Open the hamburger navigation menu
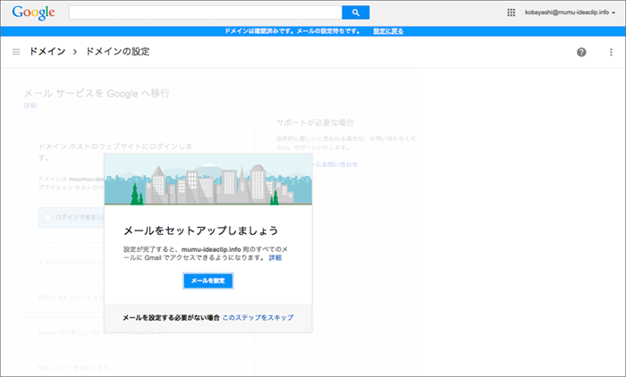The width and height of the screenshot is (626, 377). click(x=16, y=52)
